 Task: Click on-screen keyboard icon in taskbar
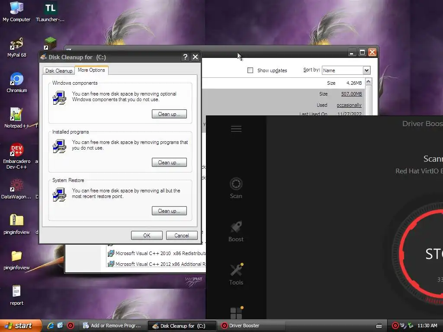[x=379, y=326]
